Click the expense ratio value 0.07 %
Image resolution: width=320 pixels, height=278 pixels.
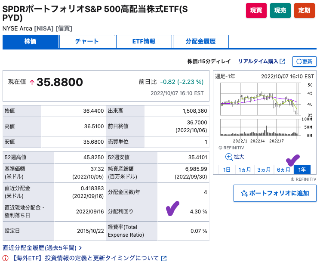(x=199, y=231)
